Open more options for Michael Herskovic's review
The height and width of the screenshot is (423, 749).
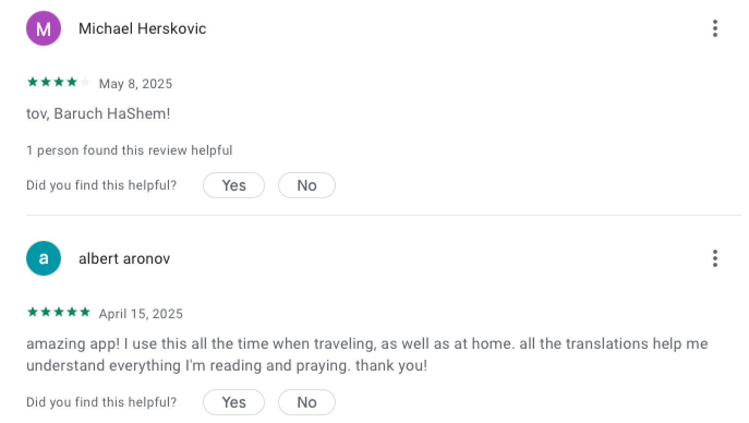coord(715,28)
